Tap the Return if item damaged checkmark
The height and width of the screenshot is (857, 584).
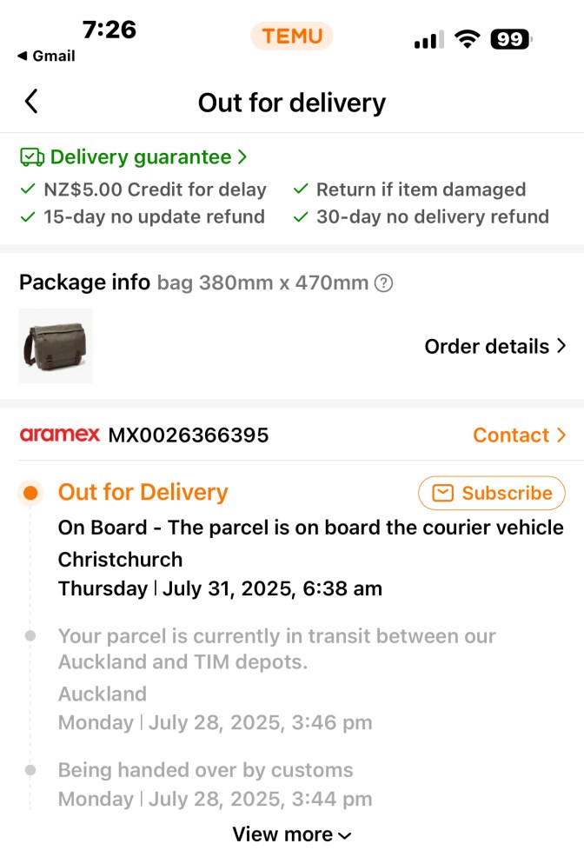tap(301, 189)
